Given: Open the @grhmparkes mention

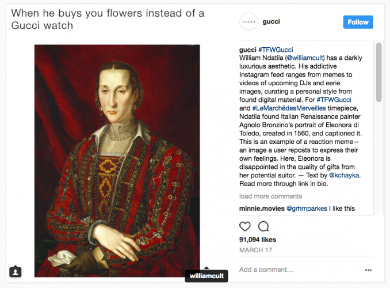Looking at the screenshot, I should pos(307,209).
